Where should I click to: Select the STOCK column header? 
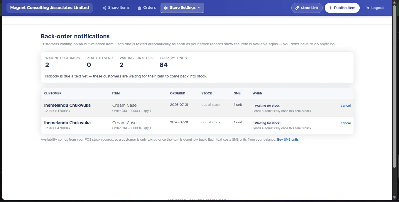207,93
